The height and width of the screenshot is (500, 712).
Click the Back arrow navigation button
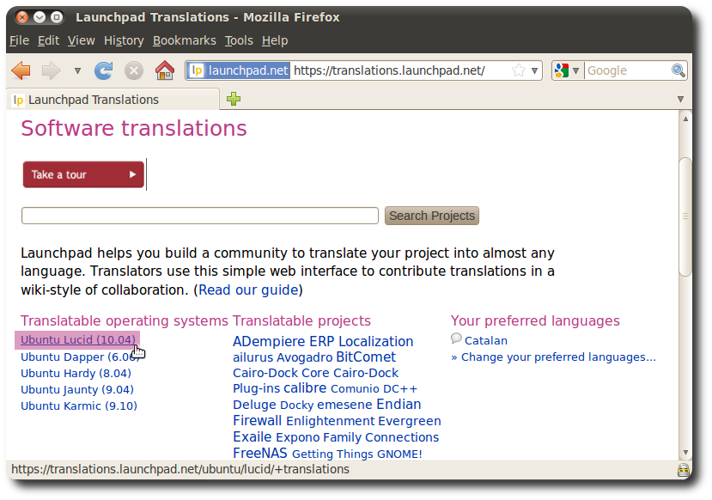21,70
